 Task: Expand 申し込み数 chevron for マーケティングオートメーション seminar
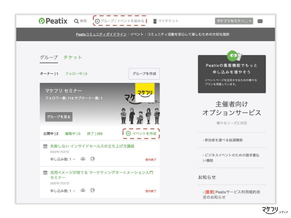click(74, 191)
